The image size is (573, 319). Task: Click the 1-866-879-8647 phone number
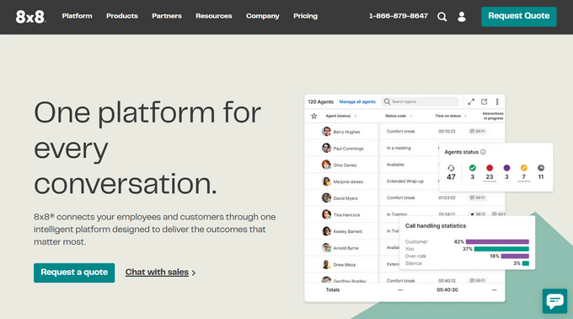(399, 16)
